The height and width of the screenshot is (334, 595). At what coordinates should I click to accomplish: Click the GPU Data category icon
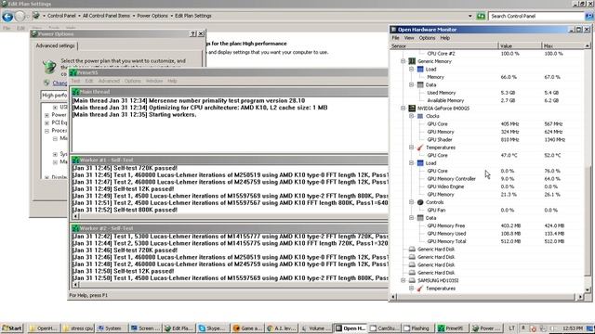(x=420, y=218)
